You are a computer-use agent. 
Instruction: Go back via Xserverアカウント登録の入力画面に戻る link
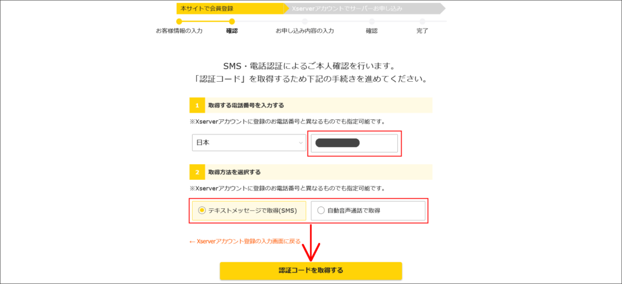[x=245, y=241]
